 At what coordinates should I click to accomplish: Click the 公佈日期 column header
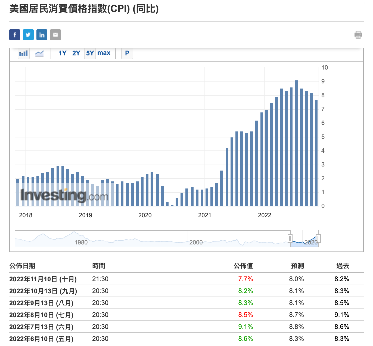(x=22, y=266)
